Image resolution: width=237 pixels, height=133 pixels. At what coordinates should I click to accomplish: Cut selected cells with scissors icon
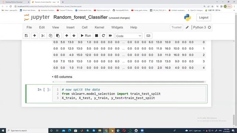point(43,36)
